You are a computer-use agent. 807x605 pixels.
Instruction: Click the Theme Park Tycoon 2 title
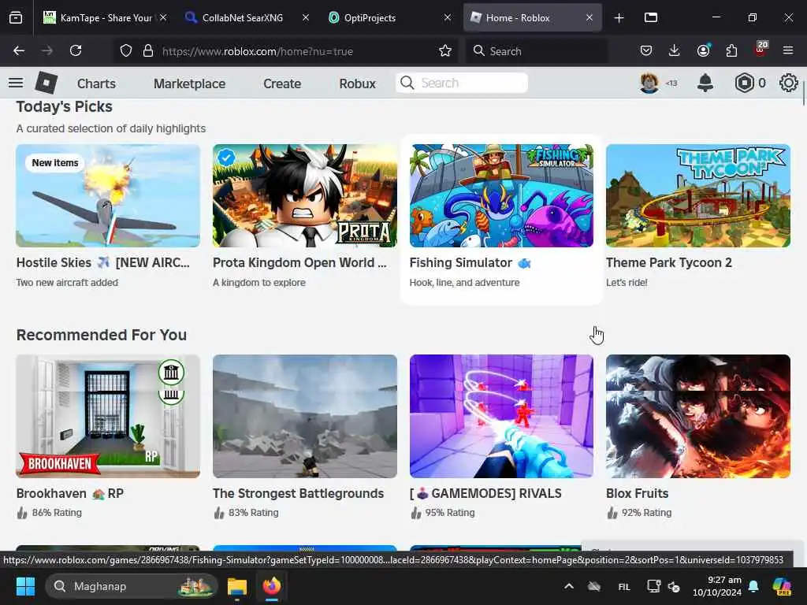tap(668, 262)
